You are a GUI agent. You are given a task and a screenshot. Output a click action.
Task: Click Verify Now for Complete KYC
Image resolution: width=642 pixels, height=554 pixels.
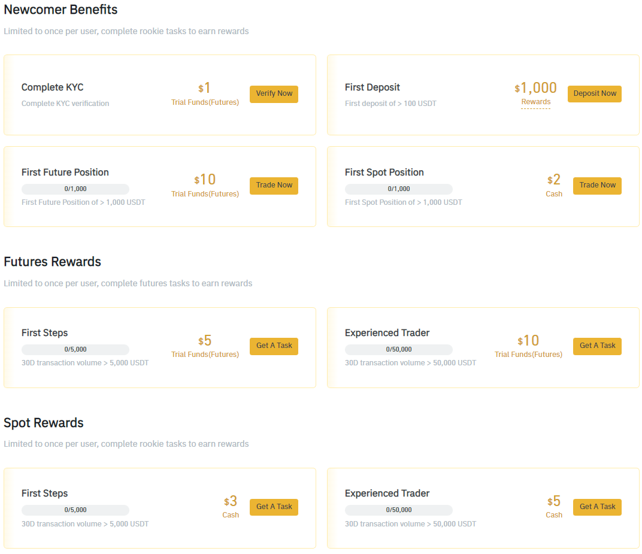pyautogui.click(x=274, y=94)
